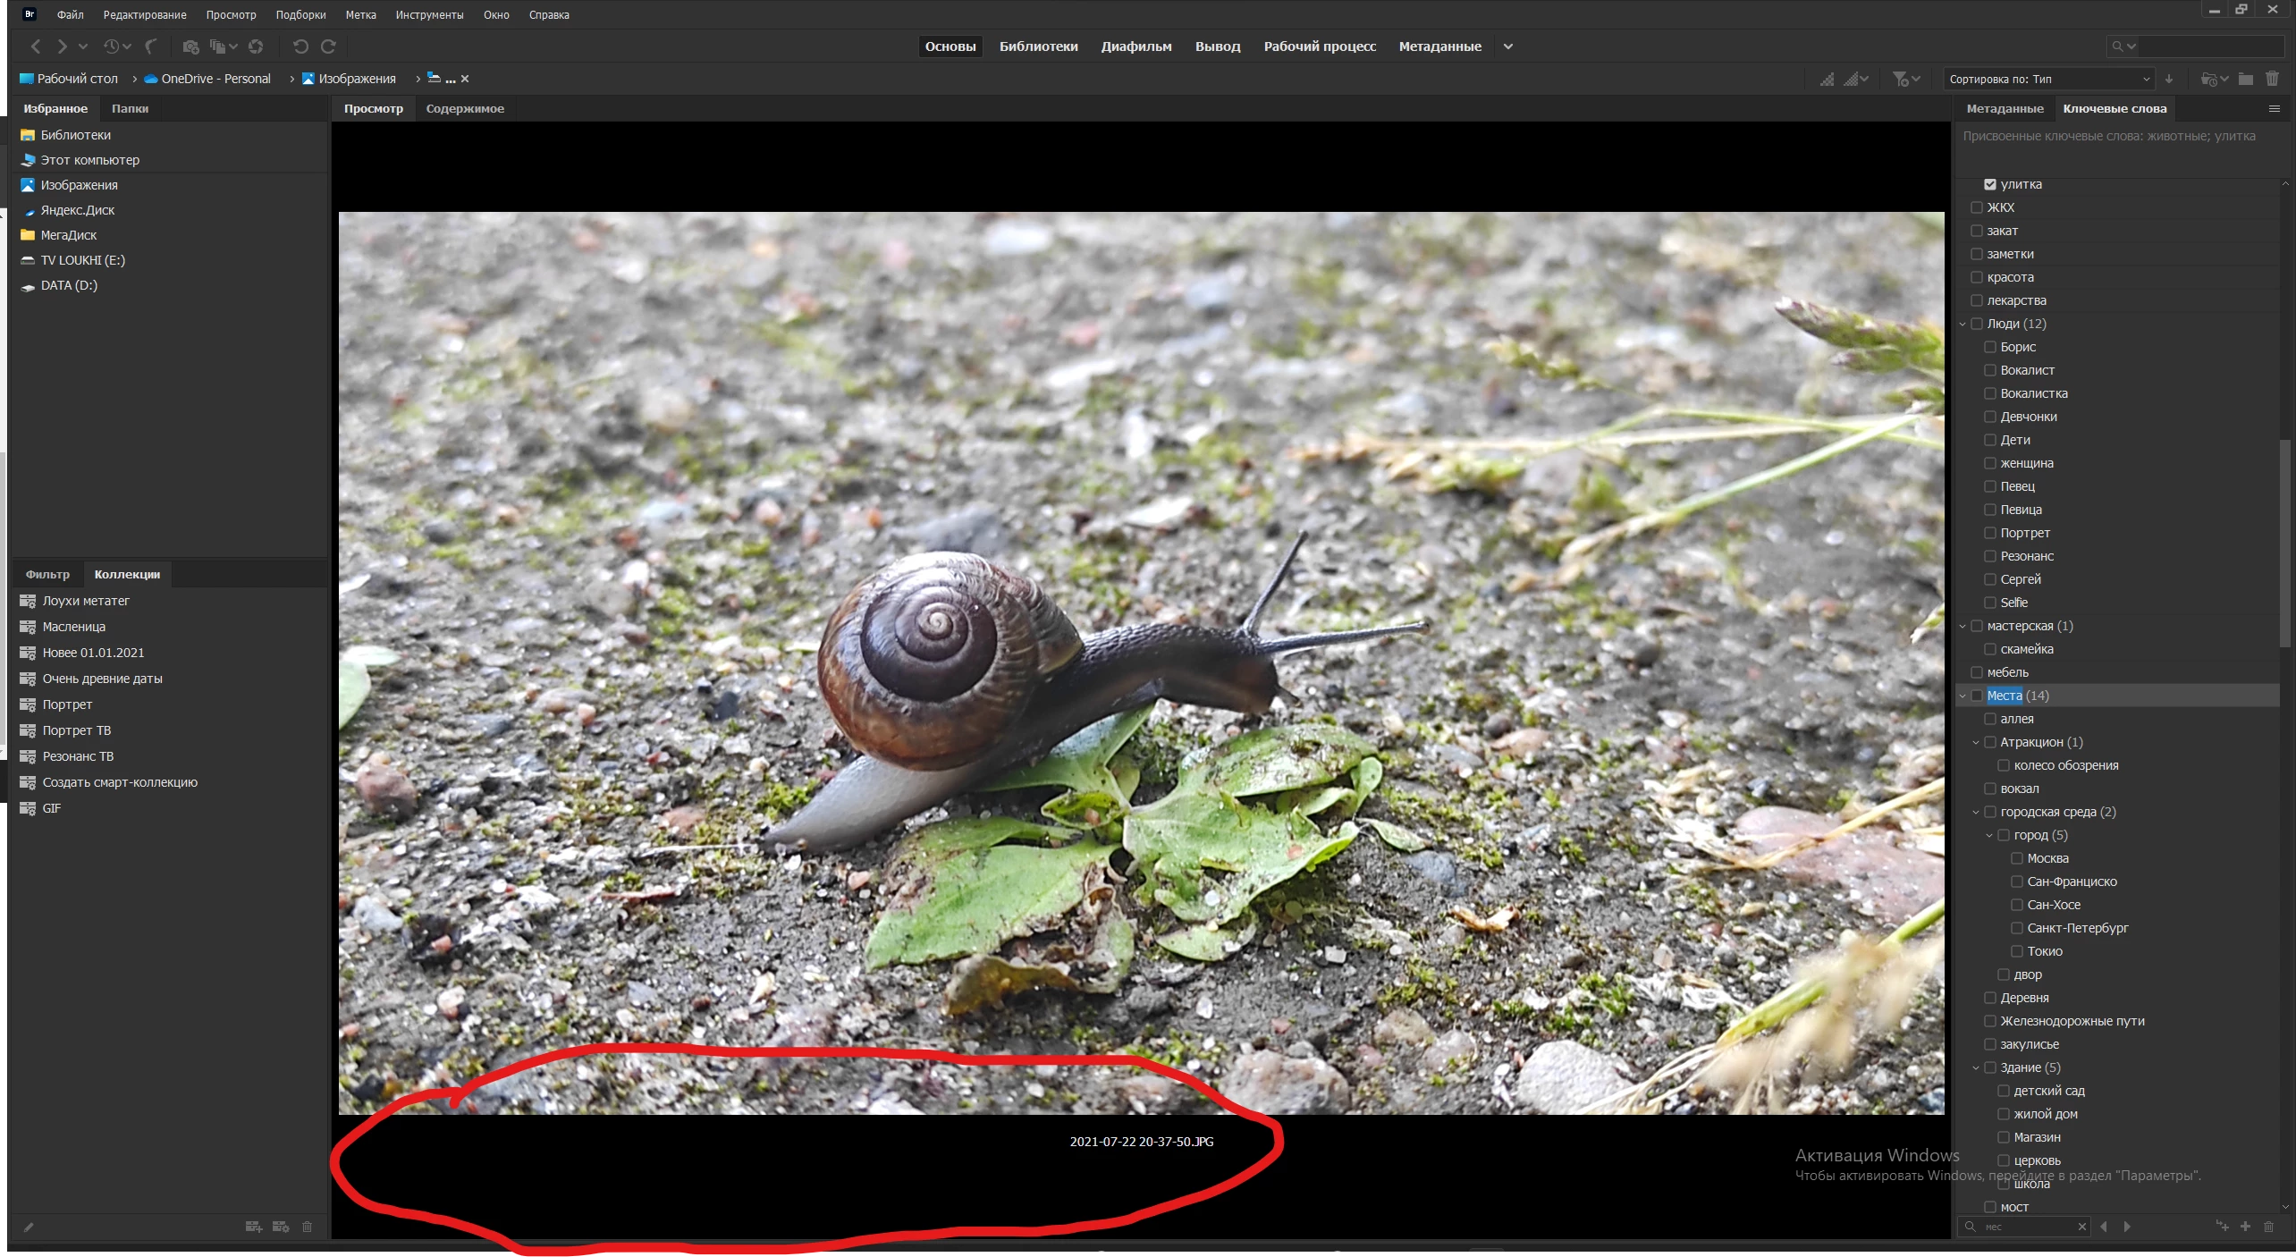Open the Портрет ТВ collection

(x=77, y=730)
